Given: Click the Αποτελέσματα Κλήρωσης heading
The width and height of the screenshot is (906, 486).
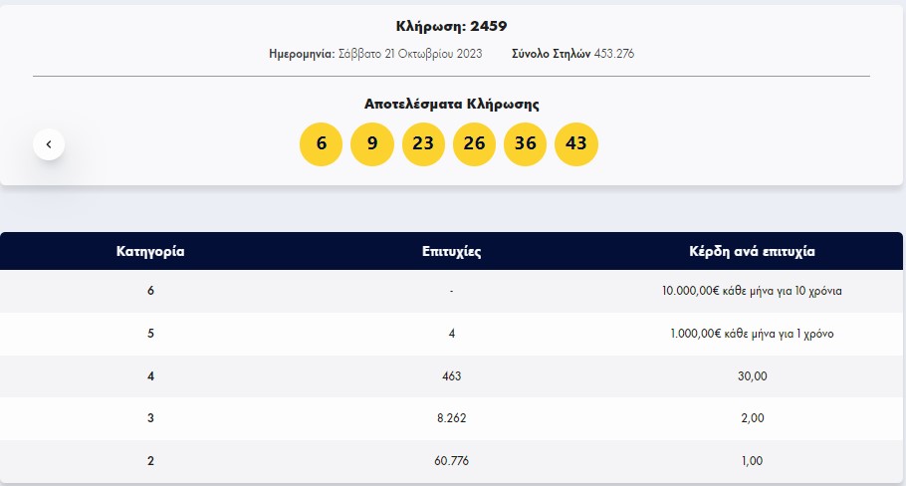Looking at the screenshot, I should 451,104.
